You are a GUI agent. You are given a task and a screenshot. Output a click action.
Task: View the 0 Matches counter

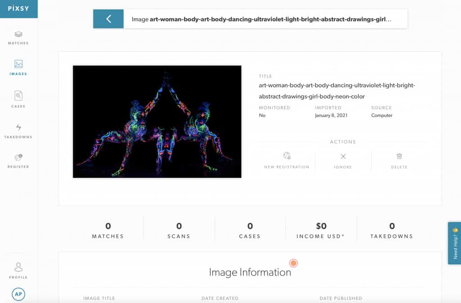108,231
